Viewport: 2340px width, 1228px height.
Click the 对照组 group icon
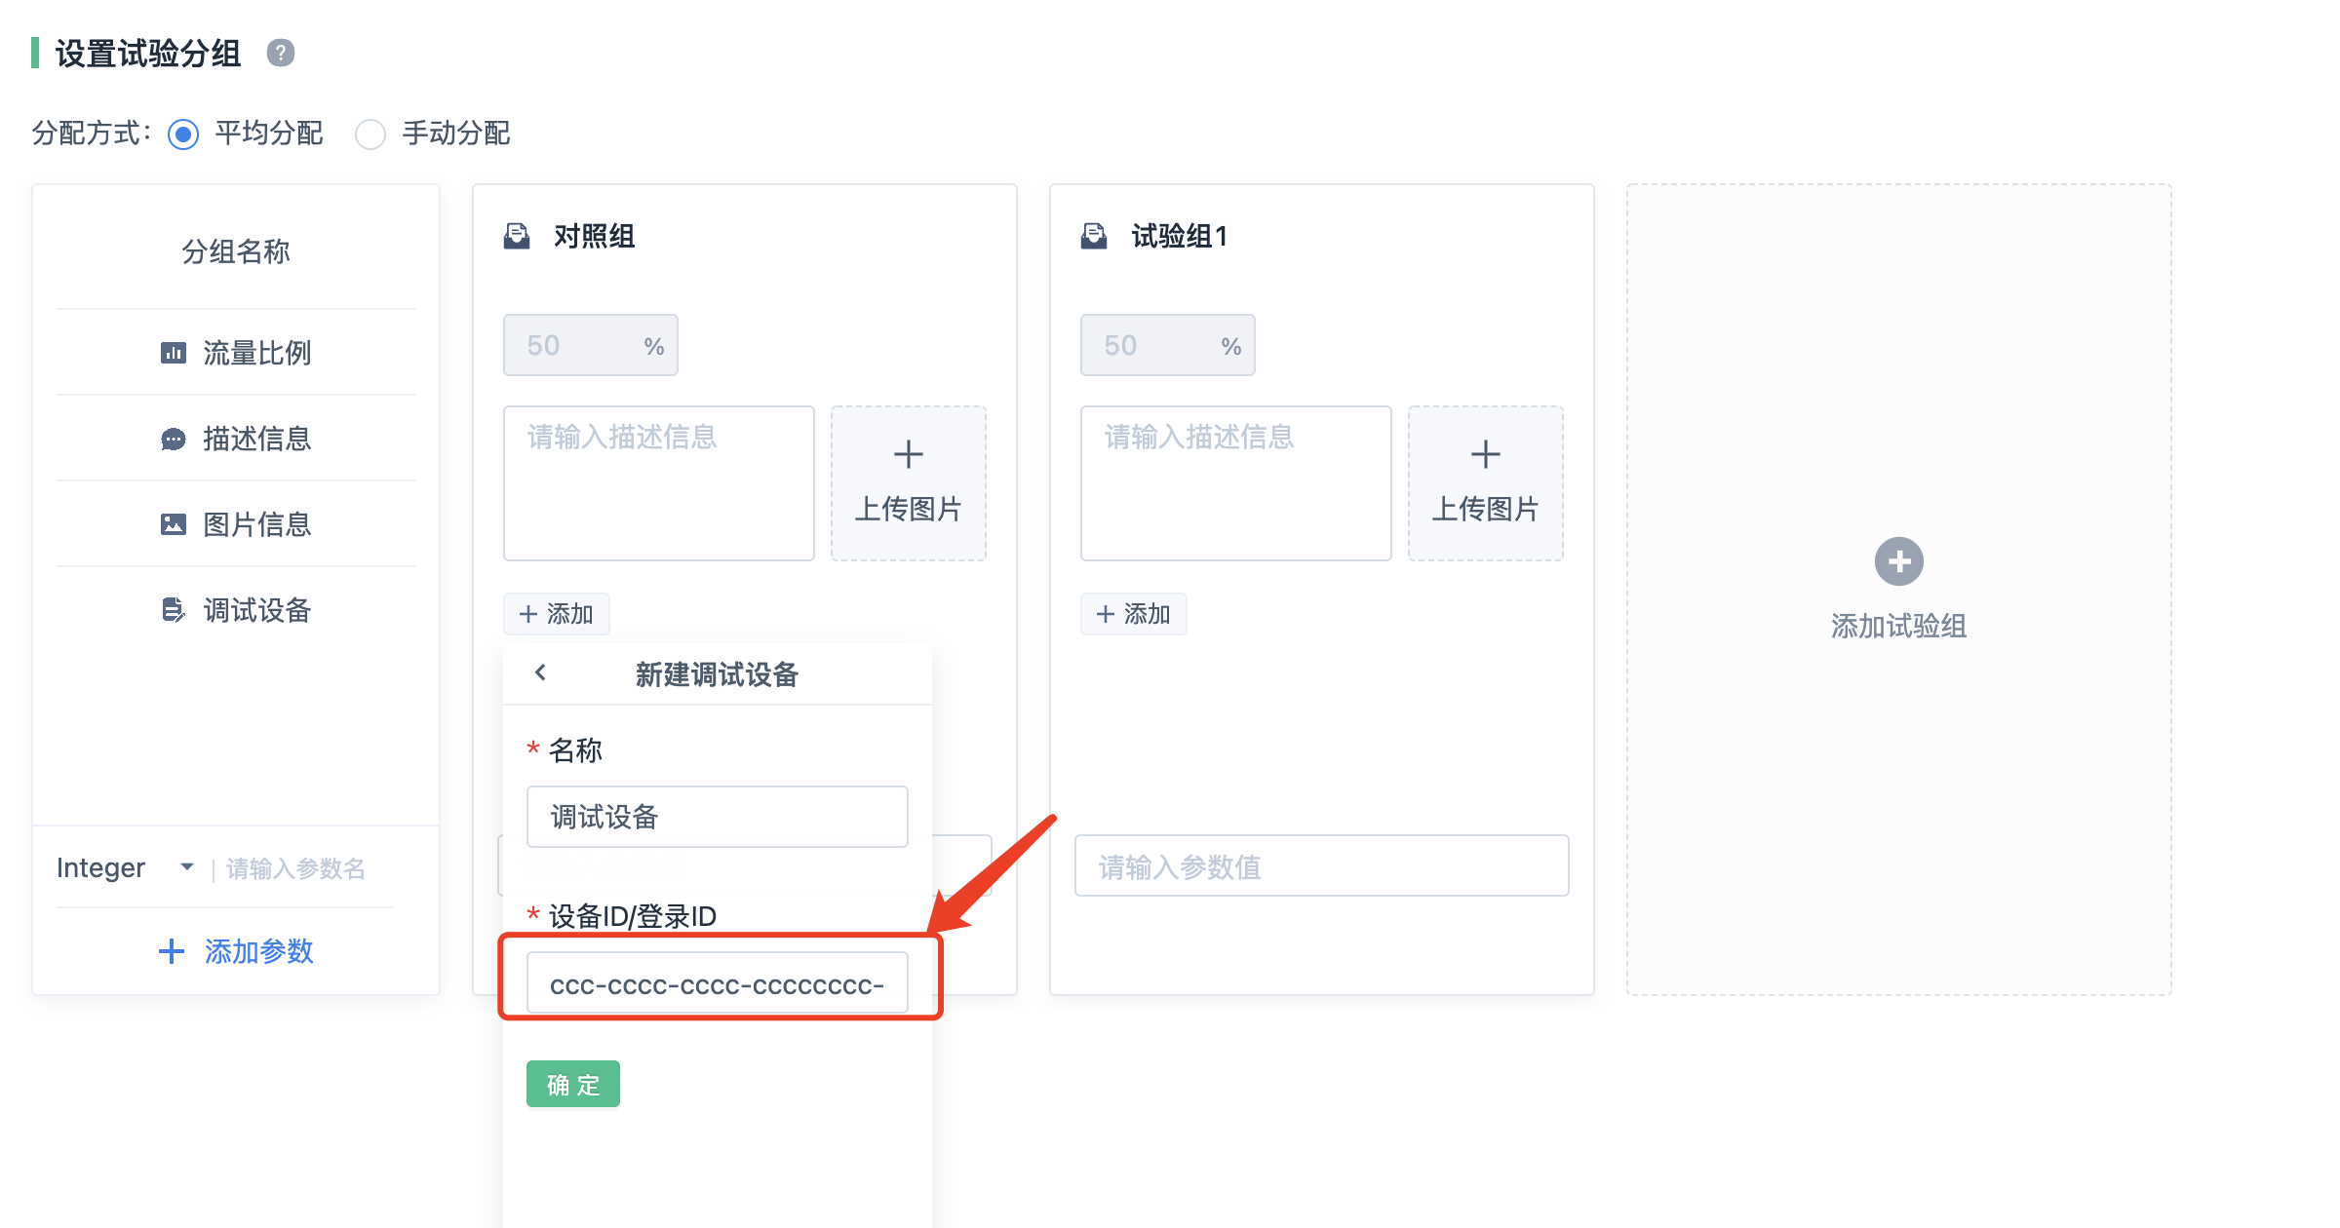517,236
